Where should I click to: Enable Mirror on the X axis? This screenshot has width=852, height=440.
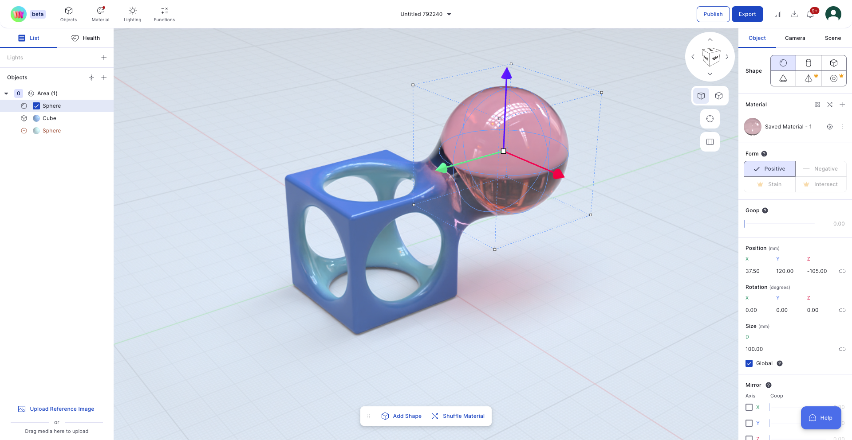[749, 407]
